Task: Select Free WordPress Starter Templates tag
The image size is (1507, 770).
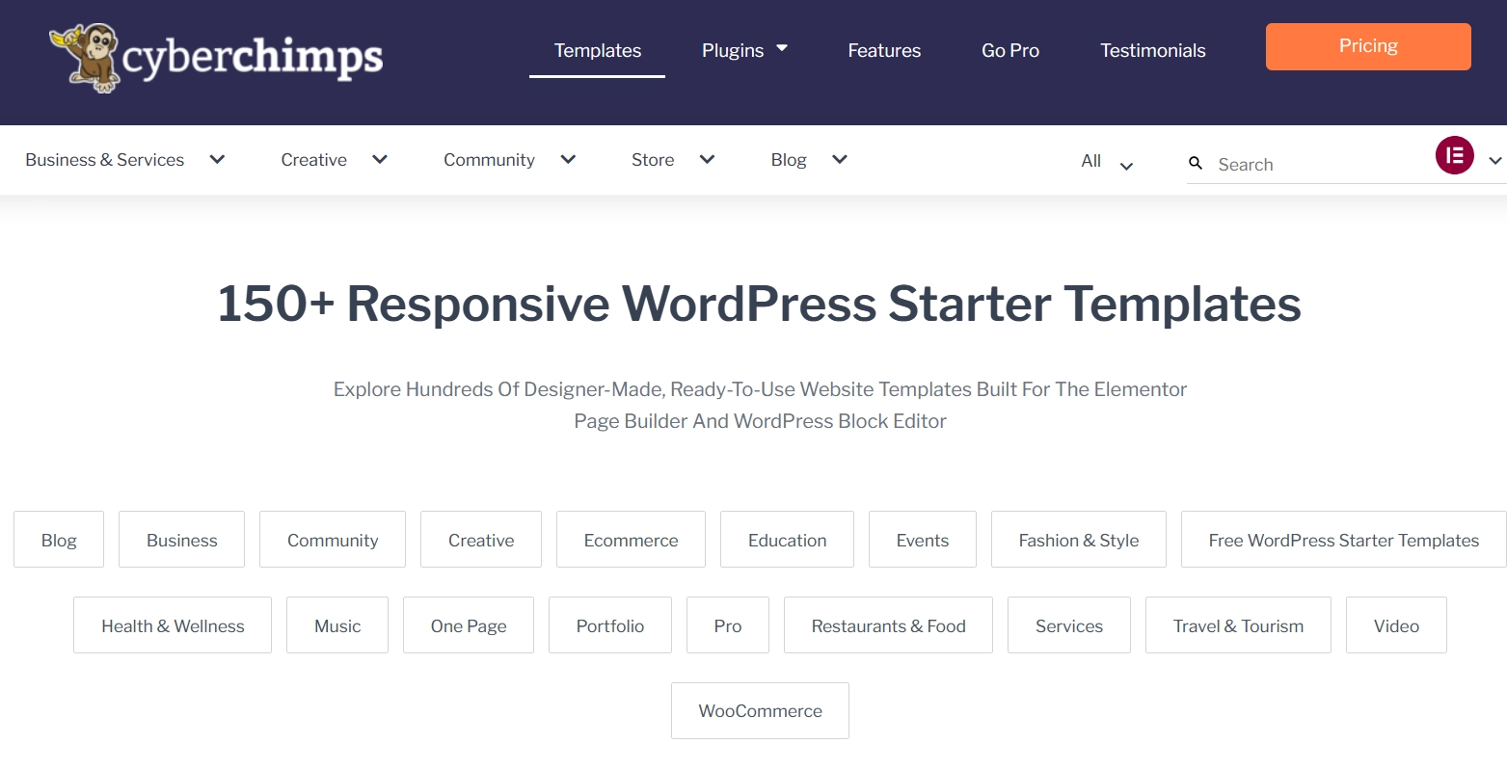Action: [x=1344, y=540]
